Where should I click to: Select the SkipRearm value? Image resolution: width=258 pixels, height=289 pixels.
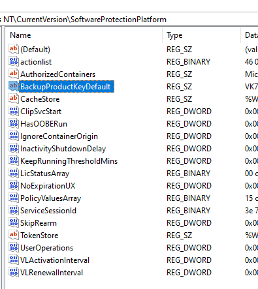[39, 223]
